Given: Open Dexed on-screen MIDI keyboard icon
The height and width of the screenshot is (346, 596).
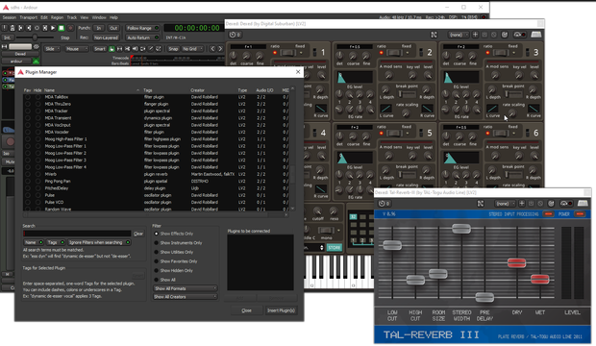Looking at the screenshot, I should tap(536, 35).
